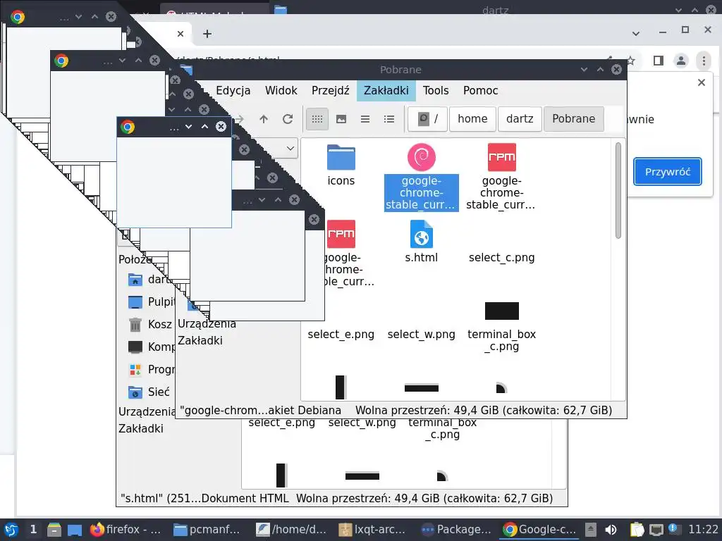Click the 11:22 clock

click(703, 530)
